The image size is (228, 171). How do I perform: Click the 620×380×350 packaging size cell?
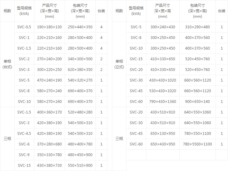pos(80,70)
